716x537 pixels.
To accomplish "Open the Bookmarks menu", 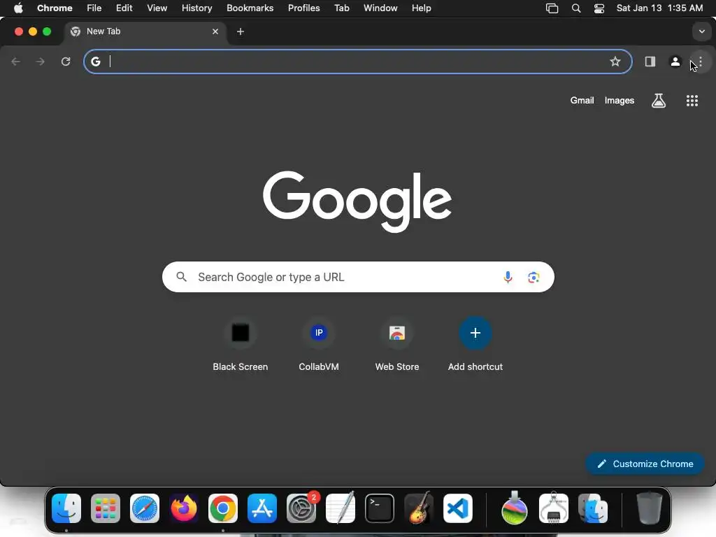I will (x=250, y=8).
